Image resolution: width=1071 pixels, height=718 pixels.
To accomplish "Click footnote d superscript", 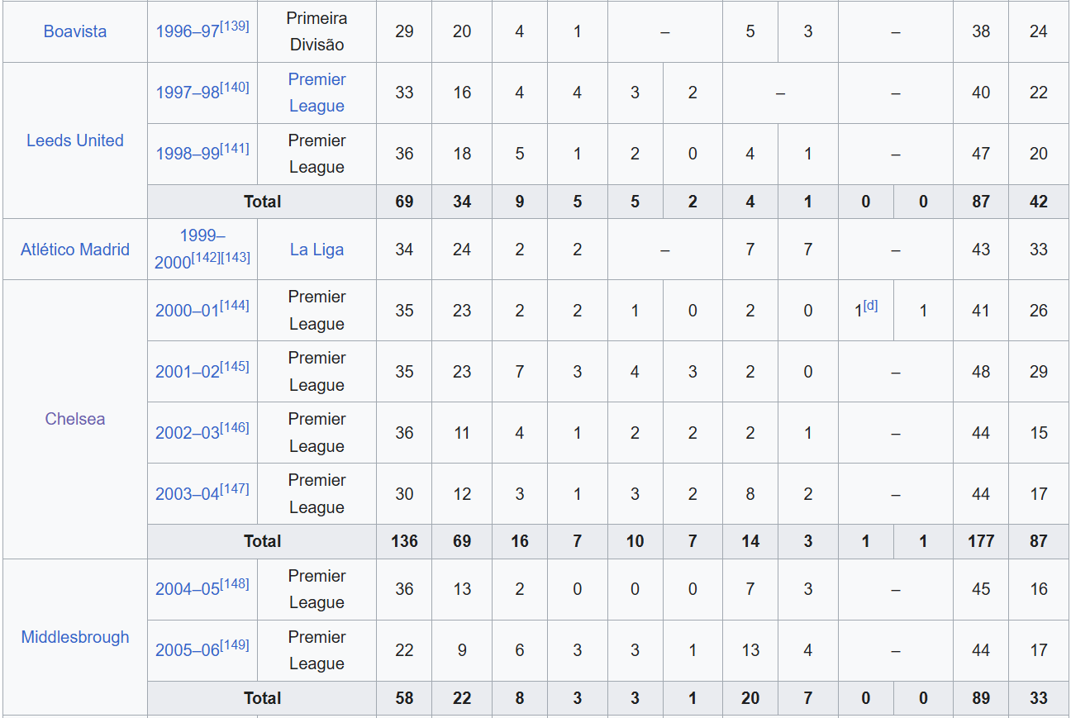I will pos(870,306).
